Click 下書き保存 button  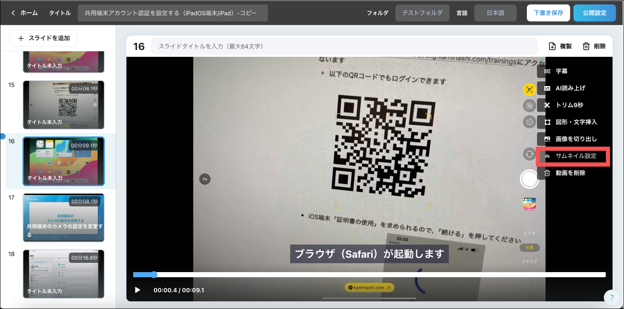pos(548,13)
